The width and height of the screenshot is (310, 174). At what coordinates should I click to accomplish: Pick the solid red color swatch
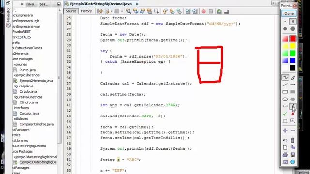293,39
